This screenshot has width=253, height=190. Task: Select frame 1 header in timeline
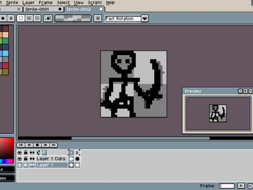pyautogui.click(x=71, y=153)
